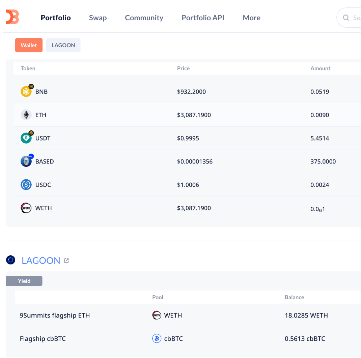Click the BNB token icon
The width and height of the screenshot is (361, 358).
26,92
